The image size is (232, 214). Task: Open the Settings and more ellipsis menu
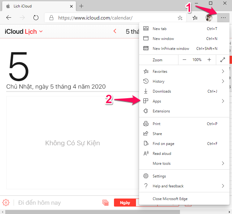tap(223, 18)
